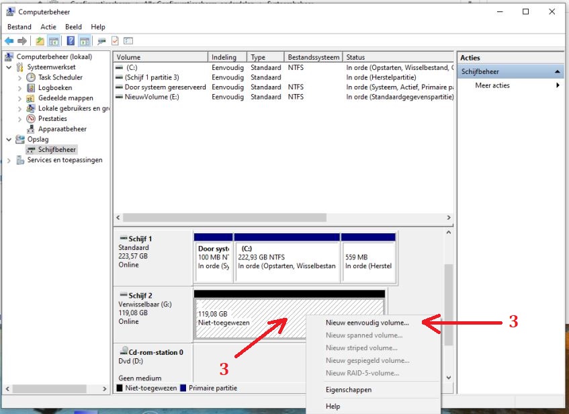Image resolution: width=569 pixels, height=414 pixels.
Task: Click Meer acties in Acties panel
Action: (x=492, y=85)
